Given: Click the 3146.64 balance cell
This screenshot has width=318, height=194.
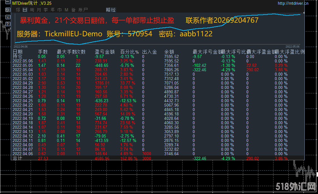Looking at the screenshot, I should (x=171, y=154).
